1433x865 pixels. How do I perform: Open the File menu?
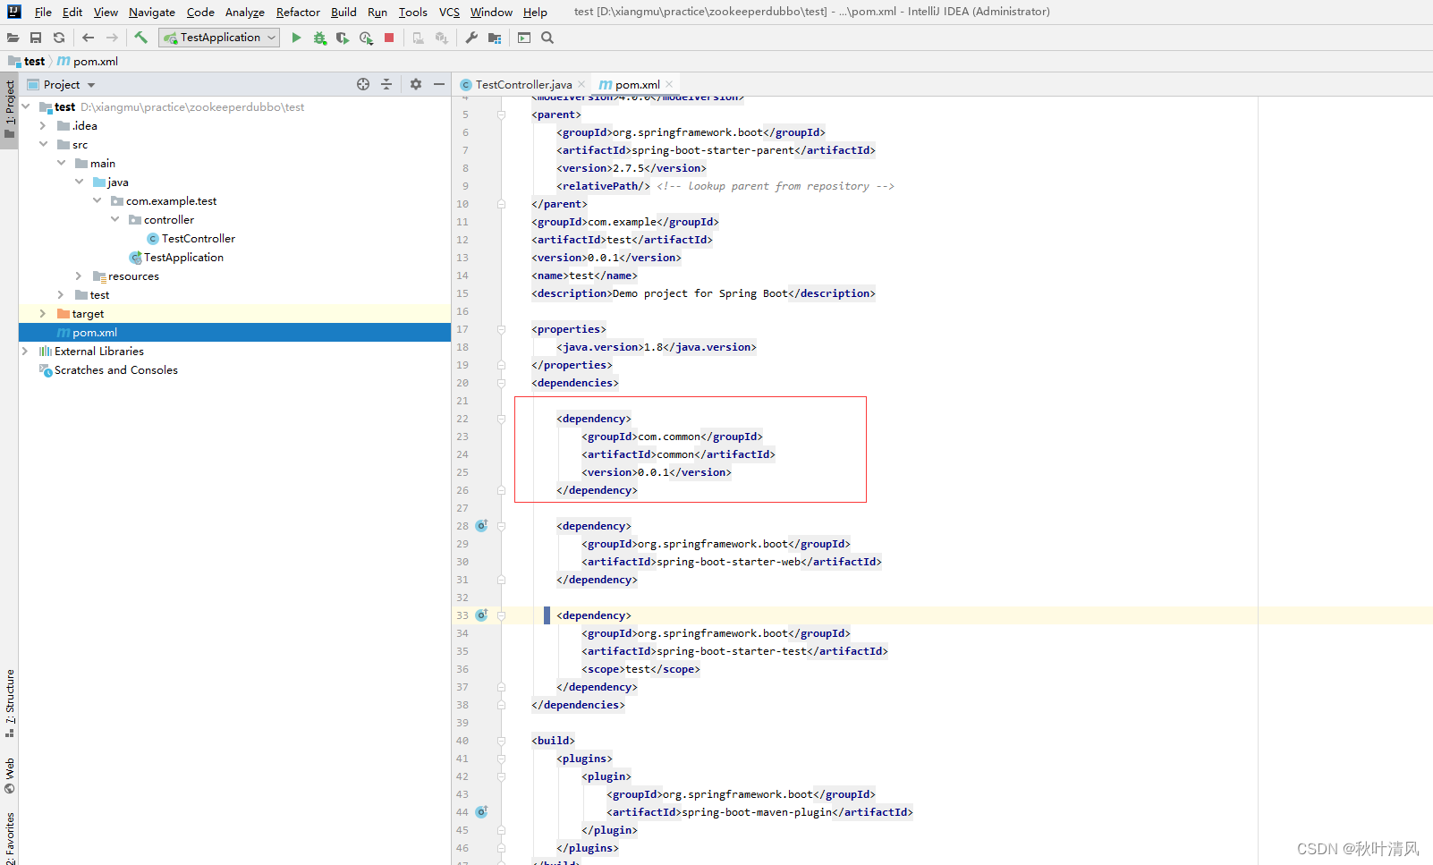click(43, 12)
